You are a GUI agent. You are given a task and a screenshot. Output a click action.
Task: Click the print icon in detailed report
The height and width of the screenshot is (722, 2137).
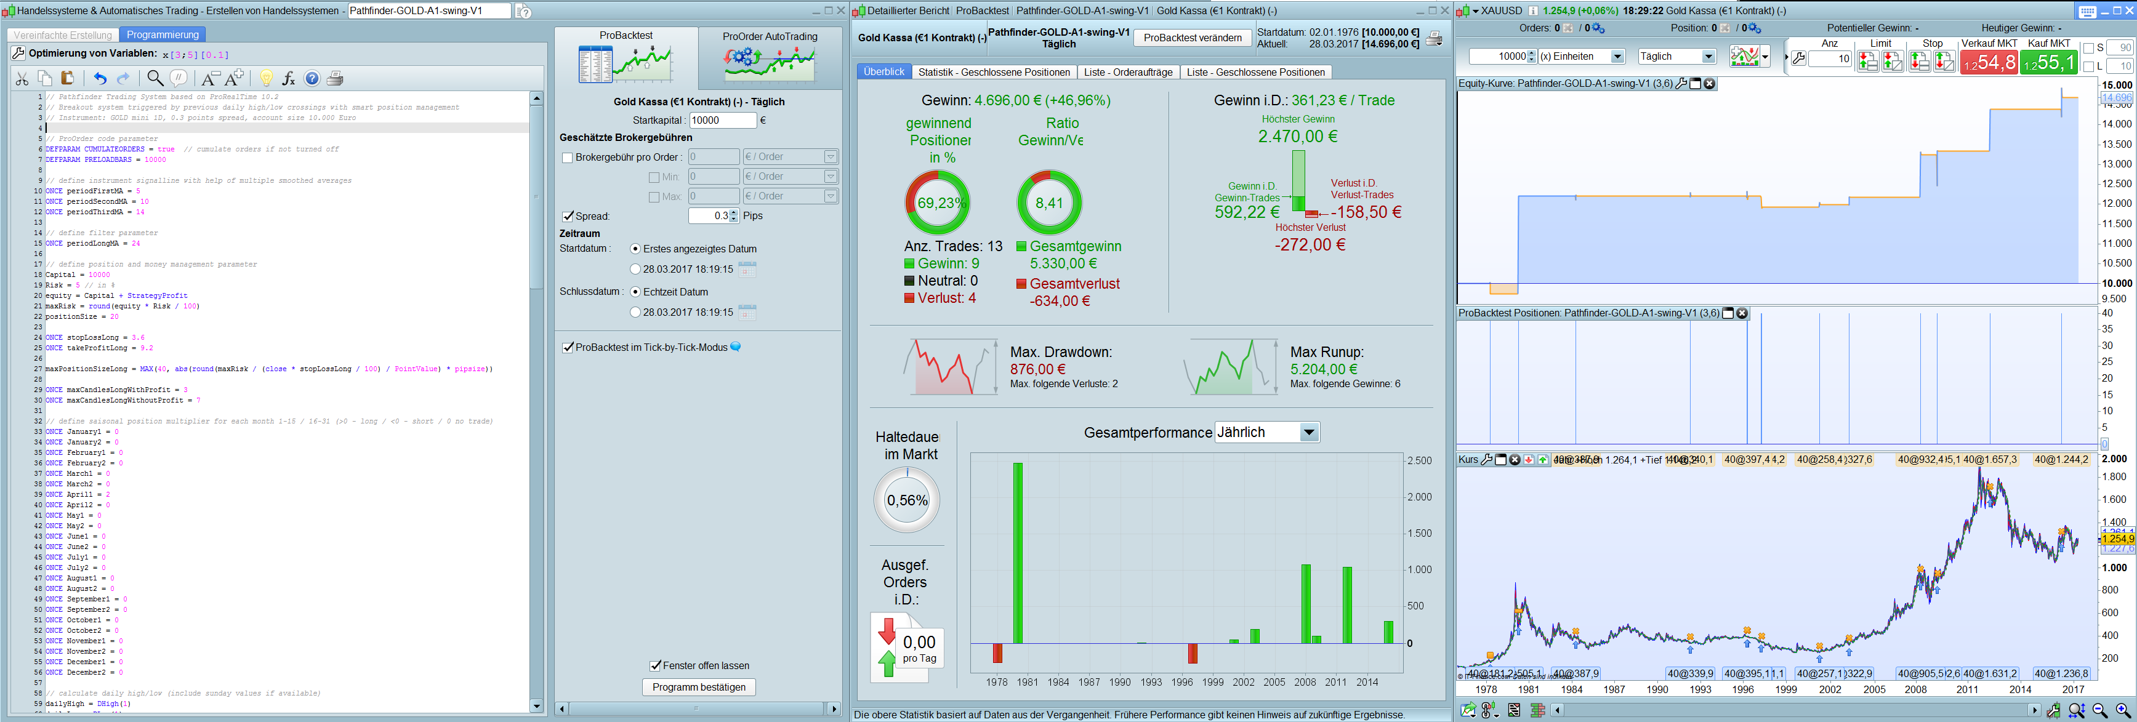(x=1435, y=38)
